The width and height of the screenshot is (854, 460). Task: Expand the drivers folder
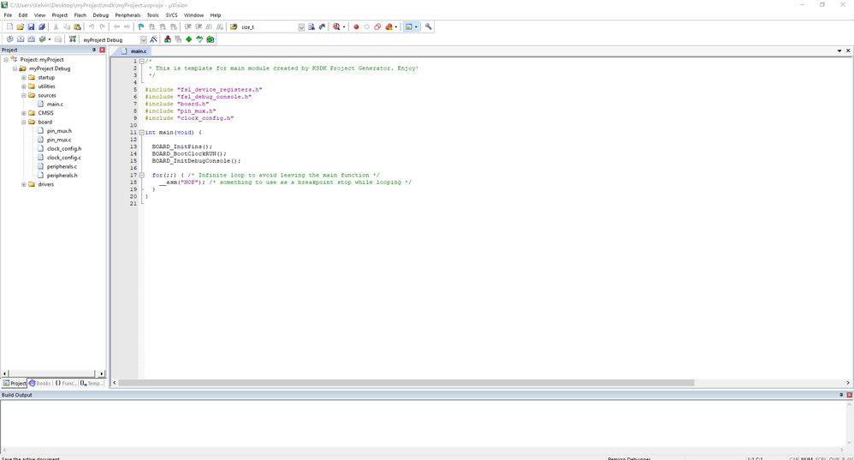pyautogui.click(x=23, y=184)
